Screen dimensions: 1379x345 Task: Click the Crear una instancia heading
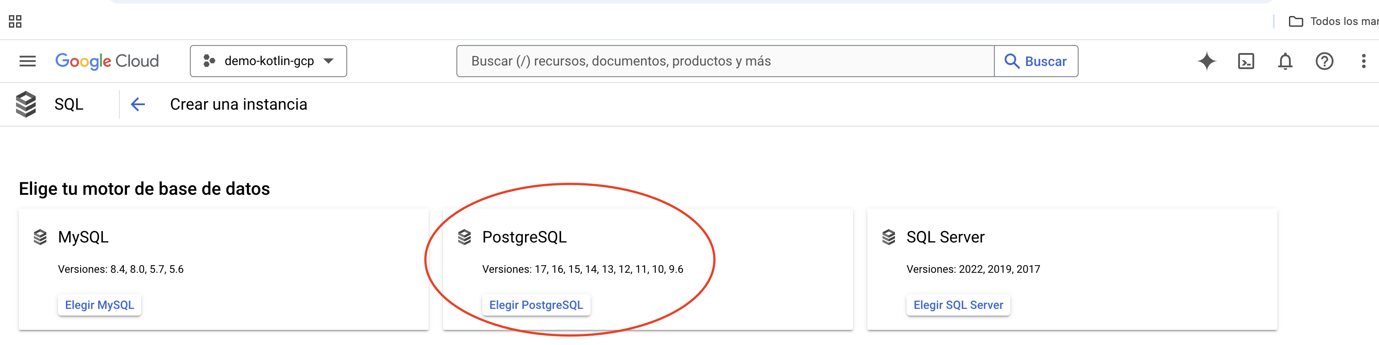point(238,104)
